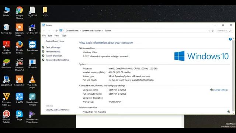Open the File menu
Image resolution: width=236 pixels, height=133 pixels.
click(44, 35)
